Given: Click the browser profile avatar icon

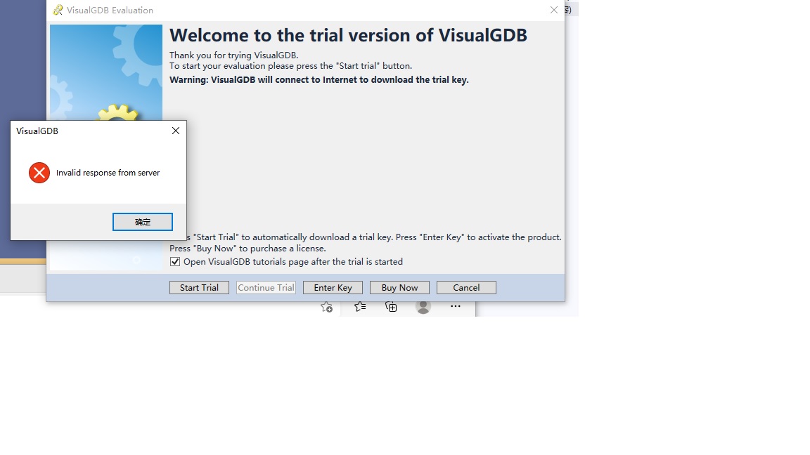Looking at the screenshot, I should [423, 307].
